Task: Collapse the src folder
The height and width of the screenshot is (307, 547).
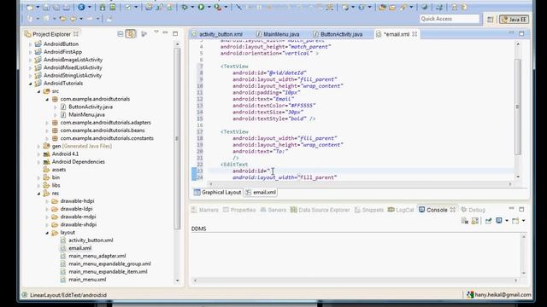Action: click(38, 91)
